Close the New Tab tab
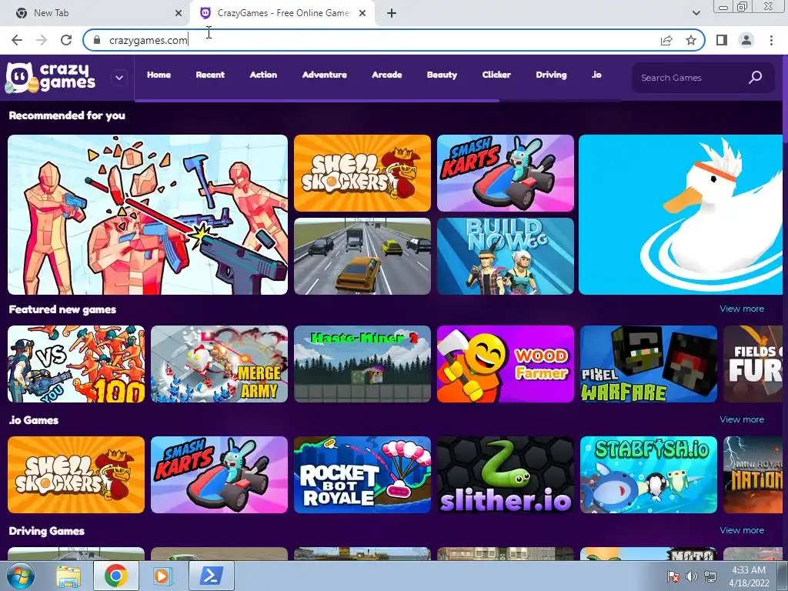 coord(179,13)
